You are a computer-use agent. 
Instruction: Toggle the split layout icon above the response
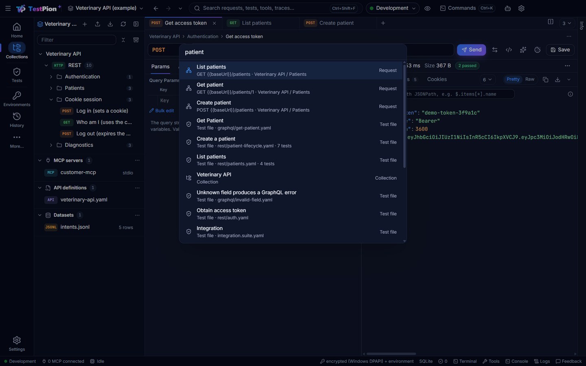[550, 22]
